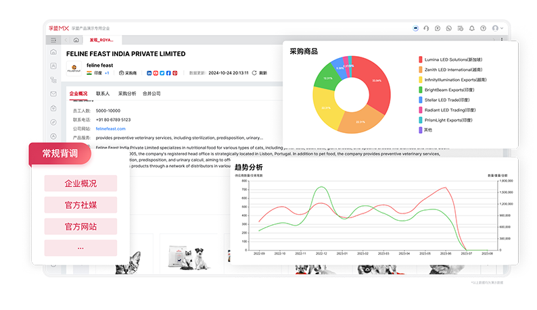This screenshot has width=537, height=310.
Task: Open the home icon in tab bar
Action: [76, 40]
